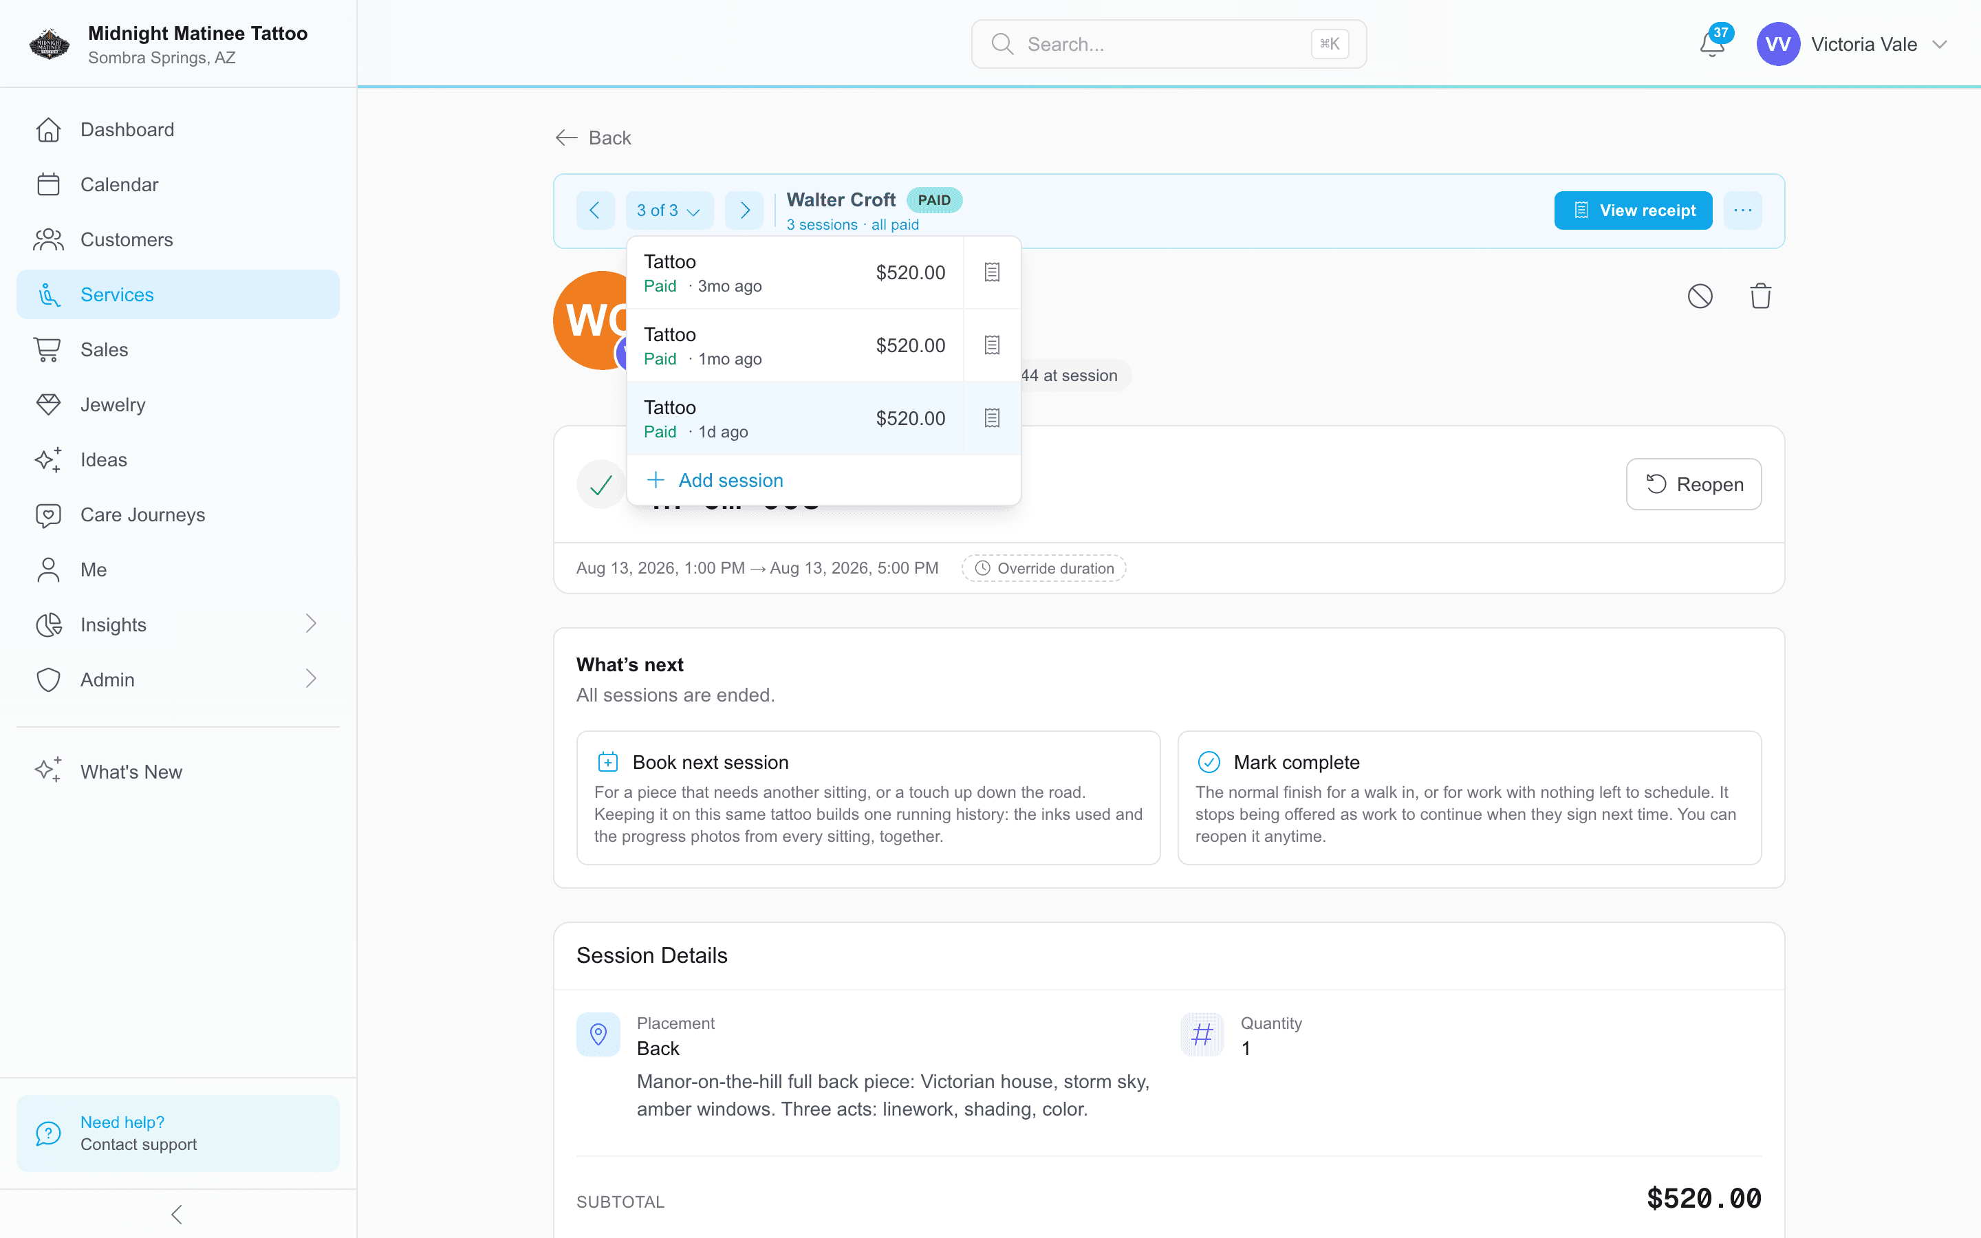
Task: Click the receipt icon for the 1d ago Tattoo
Action: click(x=991, y=418)
